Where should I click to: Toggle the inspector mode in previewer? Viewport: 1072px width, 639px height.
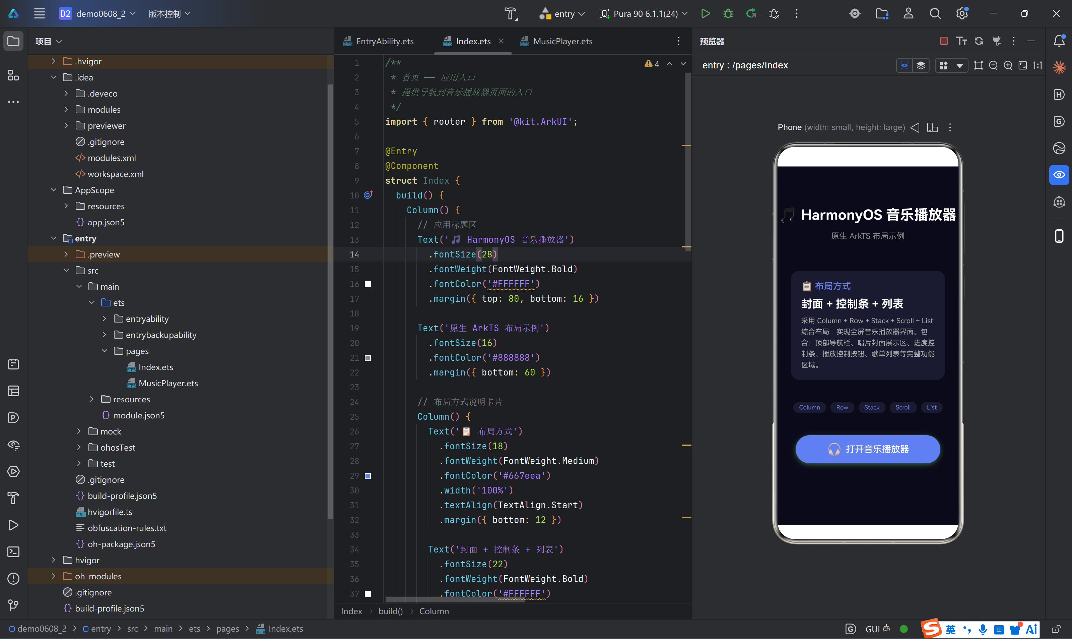click(x=904, y=65)
